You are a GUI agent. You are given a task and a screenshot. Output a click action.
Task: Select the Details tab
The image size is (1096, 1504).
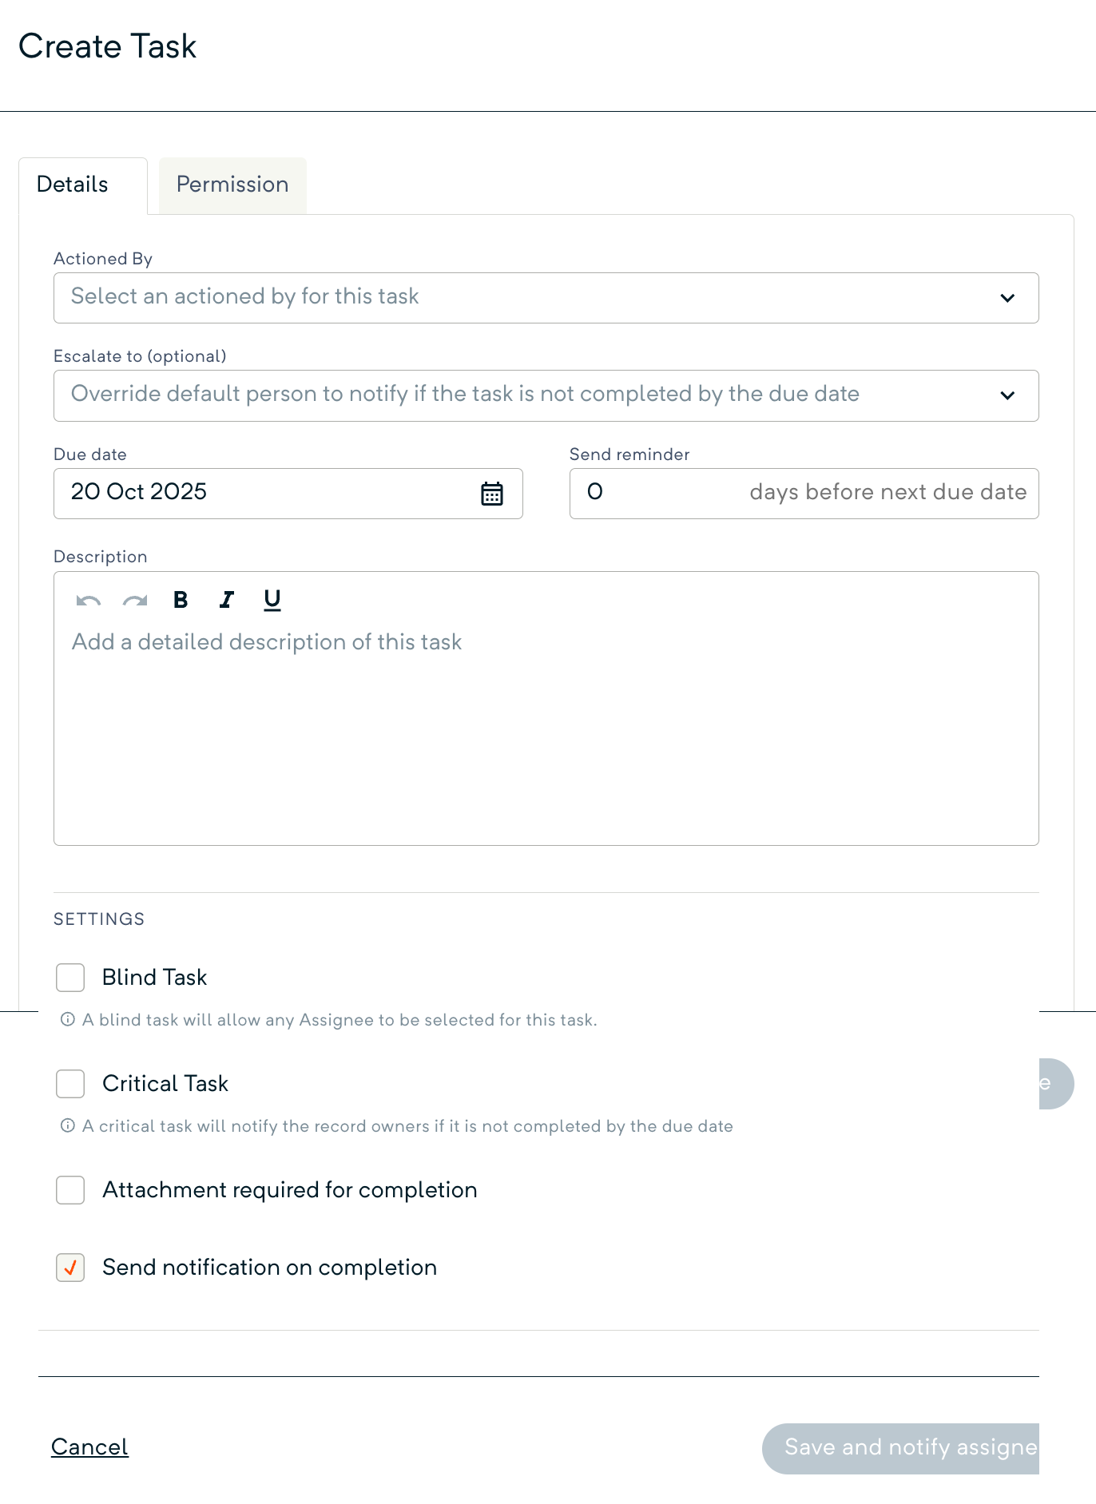73,185
